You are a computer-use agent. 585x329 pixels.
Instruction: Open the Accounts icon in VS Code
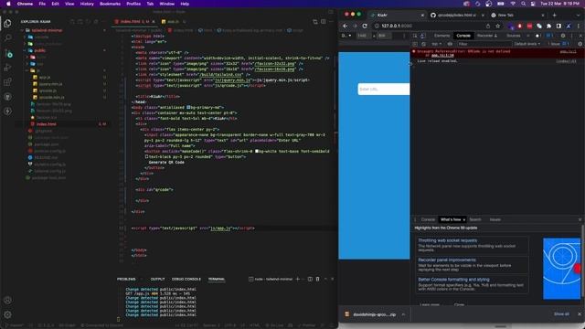pyautogui.click(x=7, y=301)
